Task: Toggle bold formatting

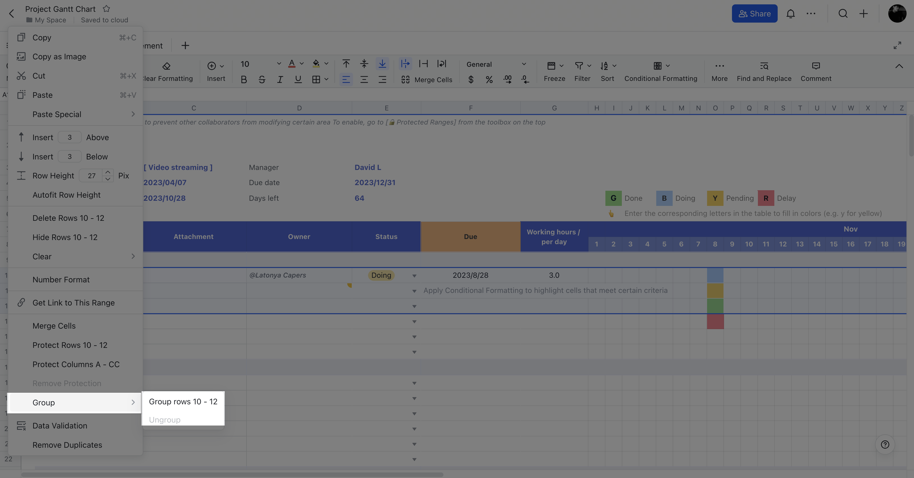Action: (244, 80)
